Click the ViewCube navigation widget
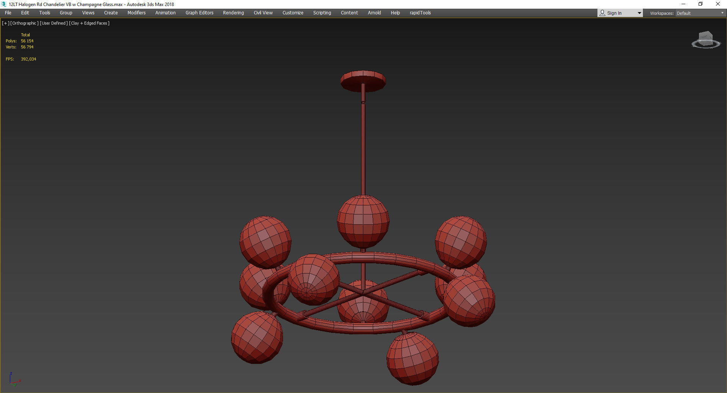 pos(706,40)
